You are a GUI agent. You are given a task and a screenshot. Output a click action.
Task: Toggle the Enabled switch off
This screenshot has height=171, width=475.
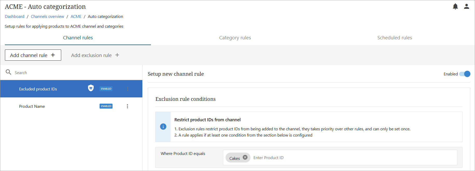(465, 74)
